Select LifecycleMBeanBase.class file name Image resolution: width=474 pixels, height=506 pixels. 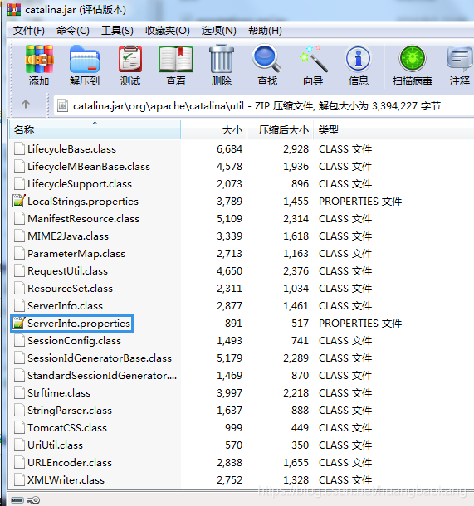(89, 167)
